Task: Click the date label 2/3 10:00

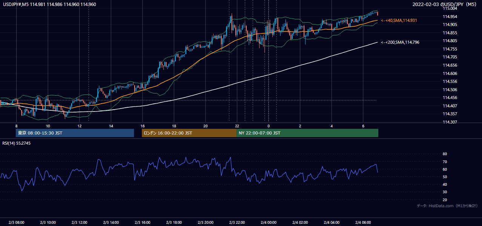Action: 48,223
